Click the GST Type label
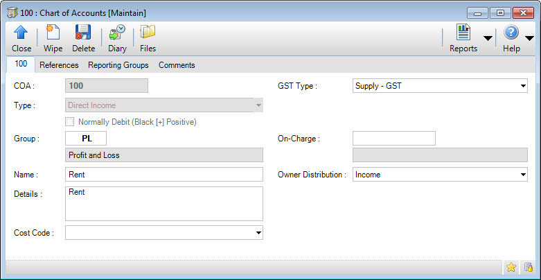Image resolution: width=541 pixels, height=280 pixels. (297, 86)
